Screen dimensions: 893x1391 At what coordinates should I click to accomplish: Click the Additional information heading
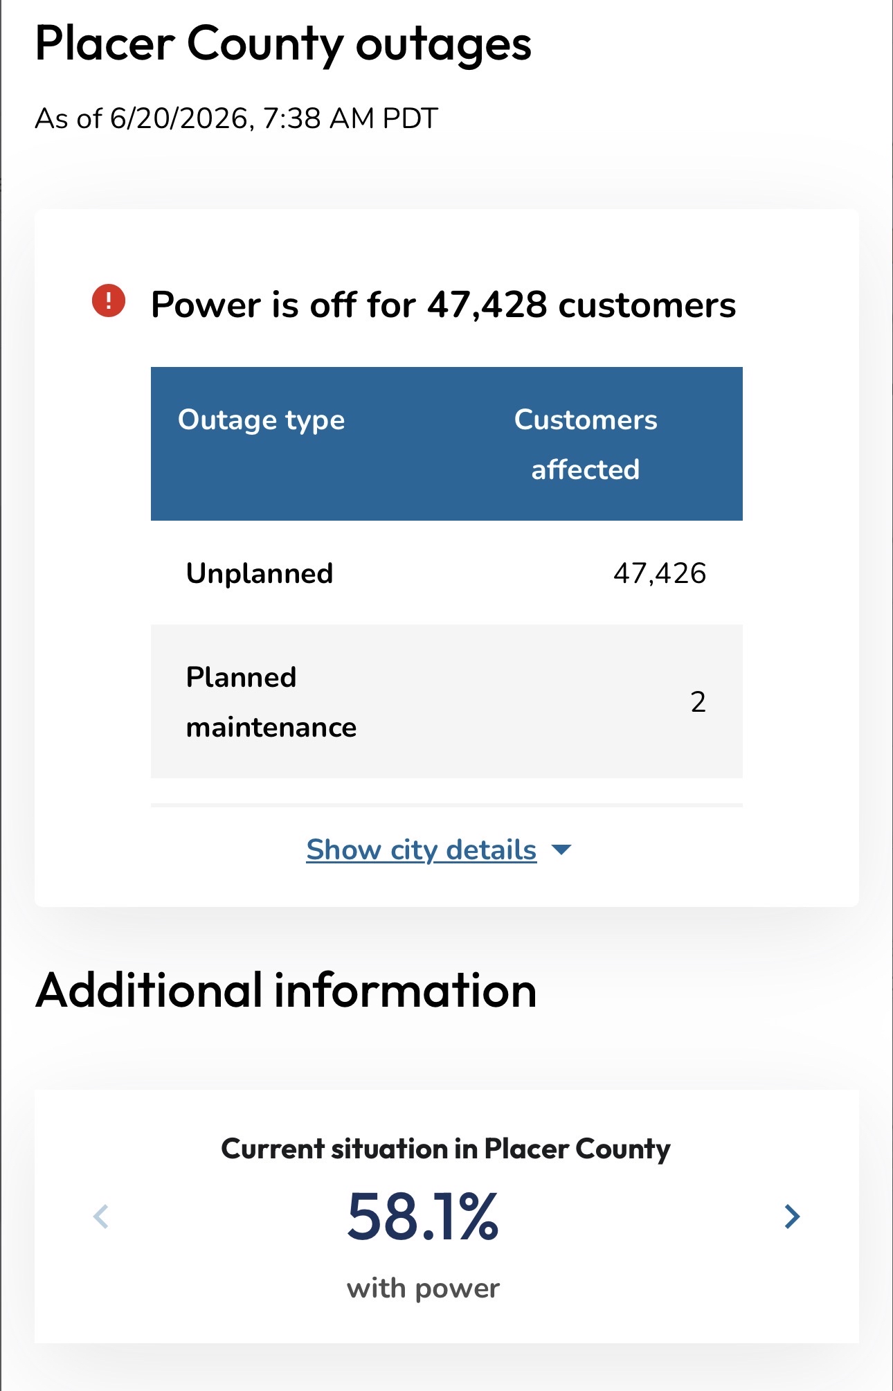tap(286, 990)
